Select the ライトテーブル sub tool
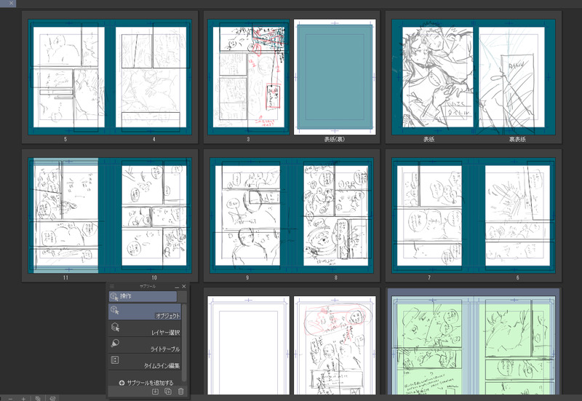The height and width of the screenshot is (401, 582). (x=145, y=345)
